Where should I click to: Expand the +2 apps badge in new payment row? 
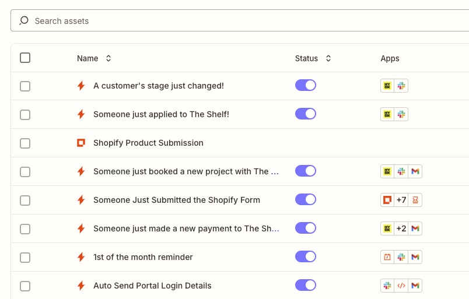[x=401, y=228]
